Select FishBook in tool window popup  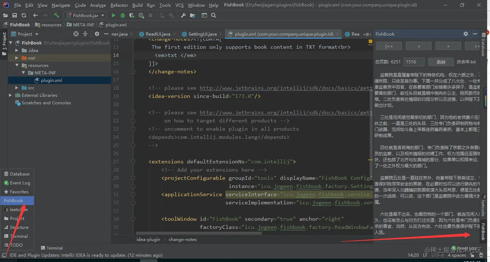[17, 200]
